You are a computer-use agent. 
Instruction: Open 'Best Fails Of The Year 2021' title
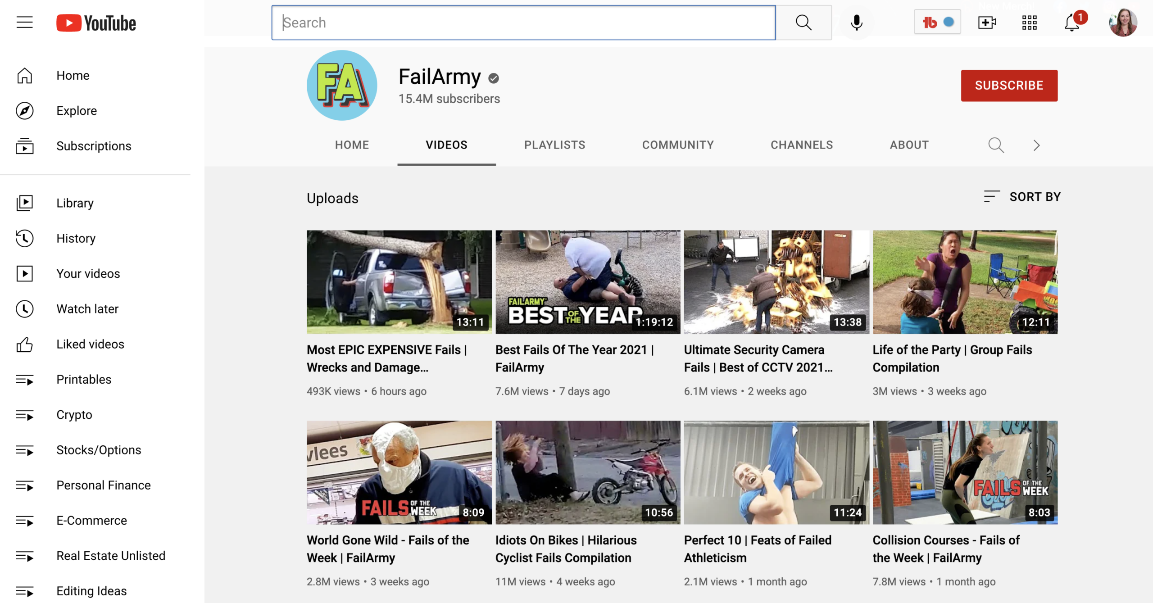pos(575,358)
